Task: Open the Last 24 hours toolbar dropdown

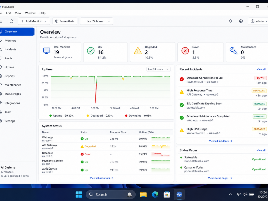Action: coord(96,21)
